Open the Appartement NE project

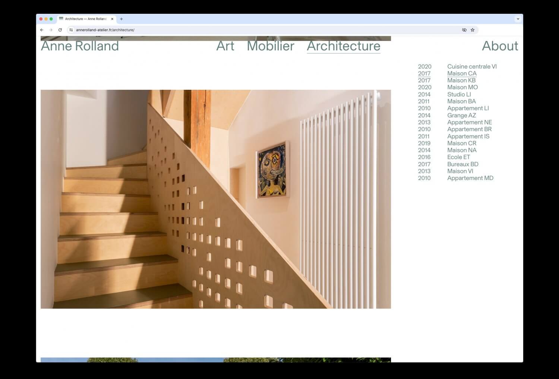coord(470,122)
